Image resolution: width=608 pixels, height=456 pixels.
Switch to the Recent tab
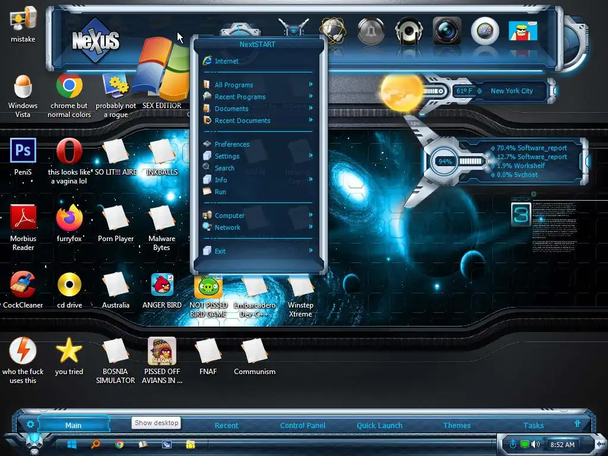click(x=226, y=425)
